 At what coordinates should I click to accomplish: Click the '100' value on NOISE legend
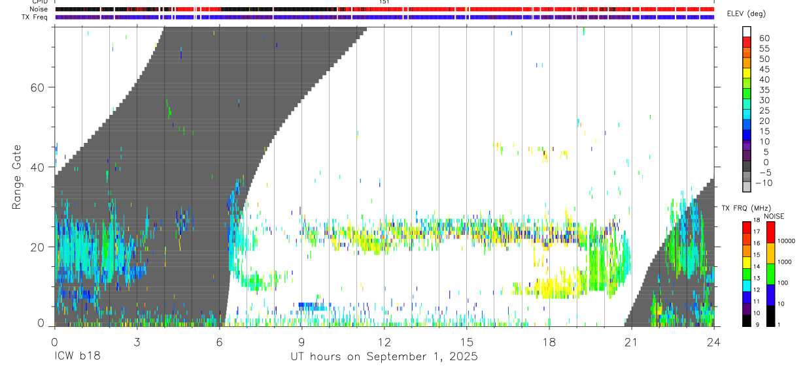[782, 283]
